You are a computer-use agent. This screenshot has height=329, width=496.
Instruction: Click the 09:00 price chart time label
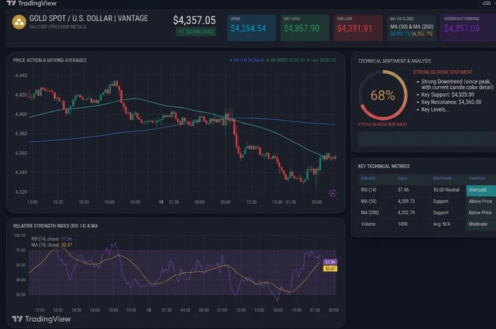point(226,202)
